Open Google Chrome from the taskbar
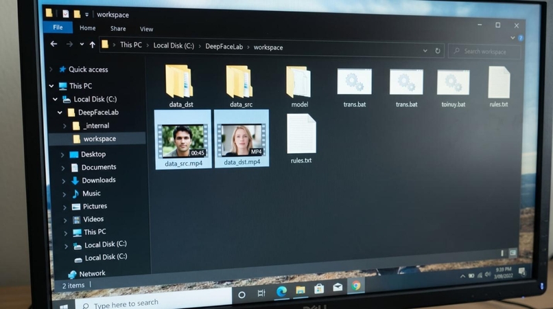This screenshot has width=553, height=309. point(356,286)
